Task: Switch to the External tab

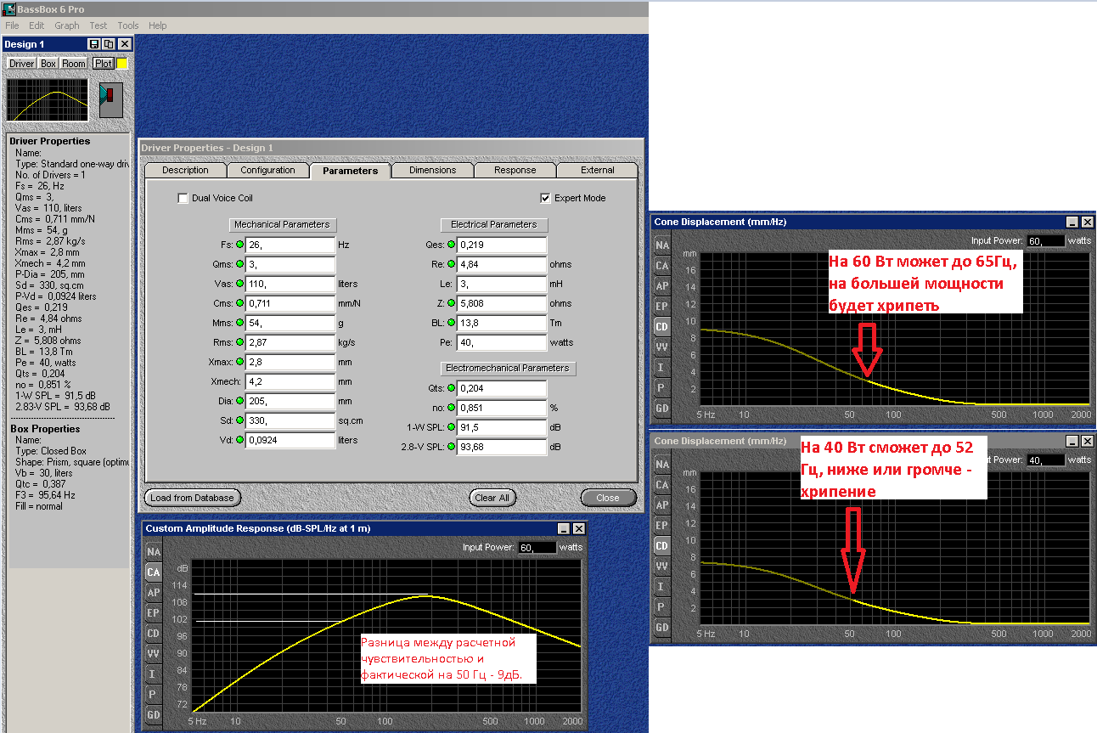Action: (597, 170)
